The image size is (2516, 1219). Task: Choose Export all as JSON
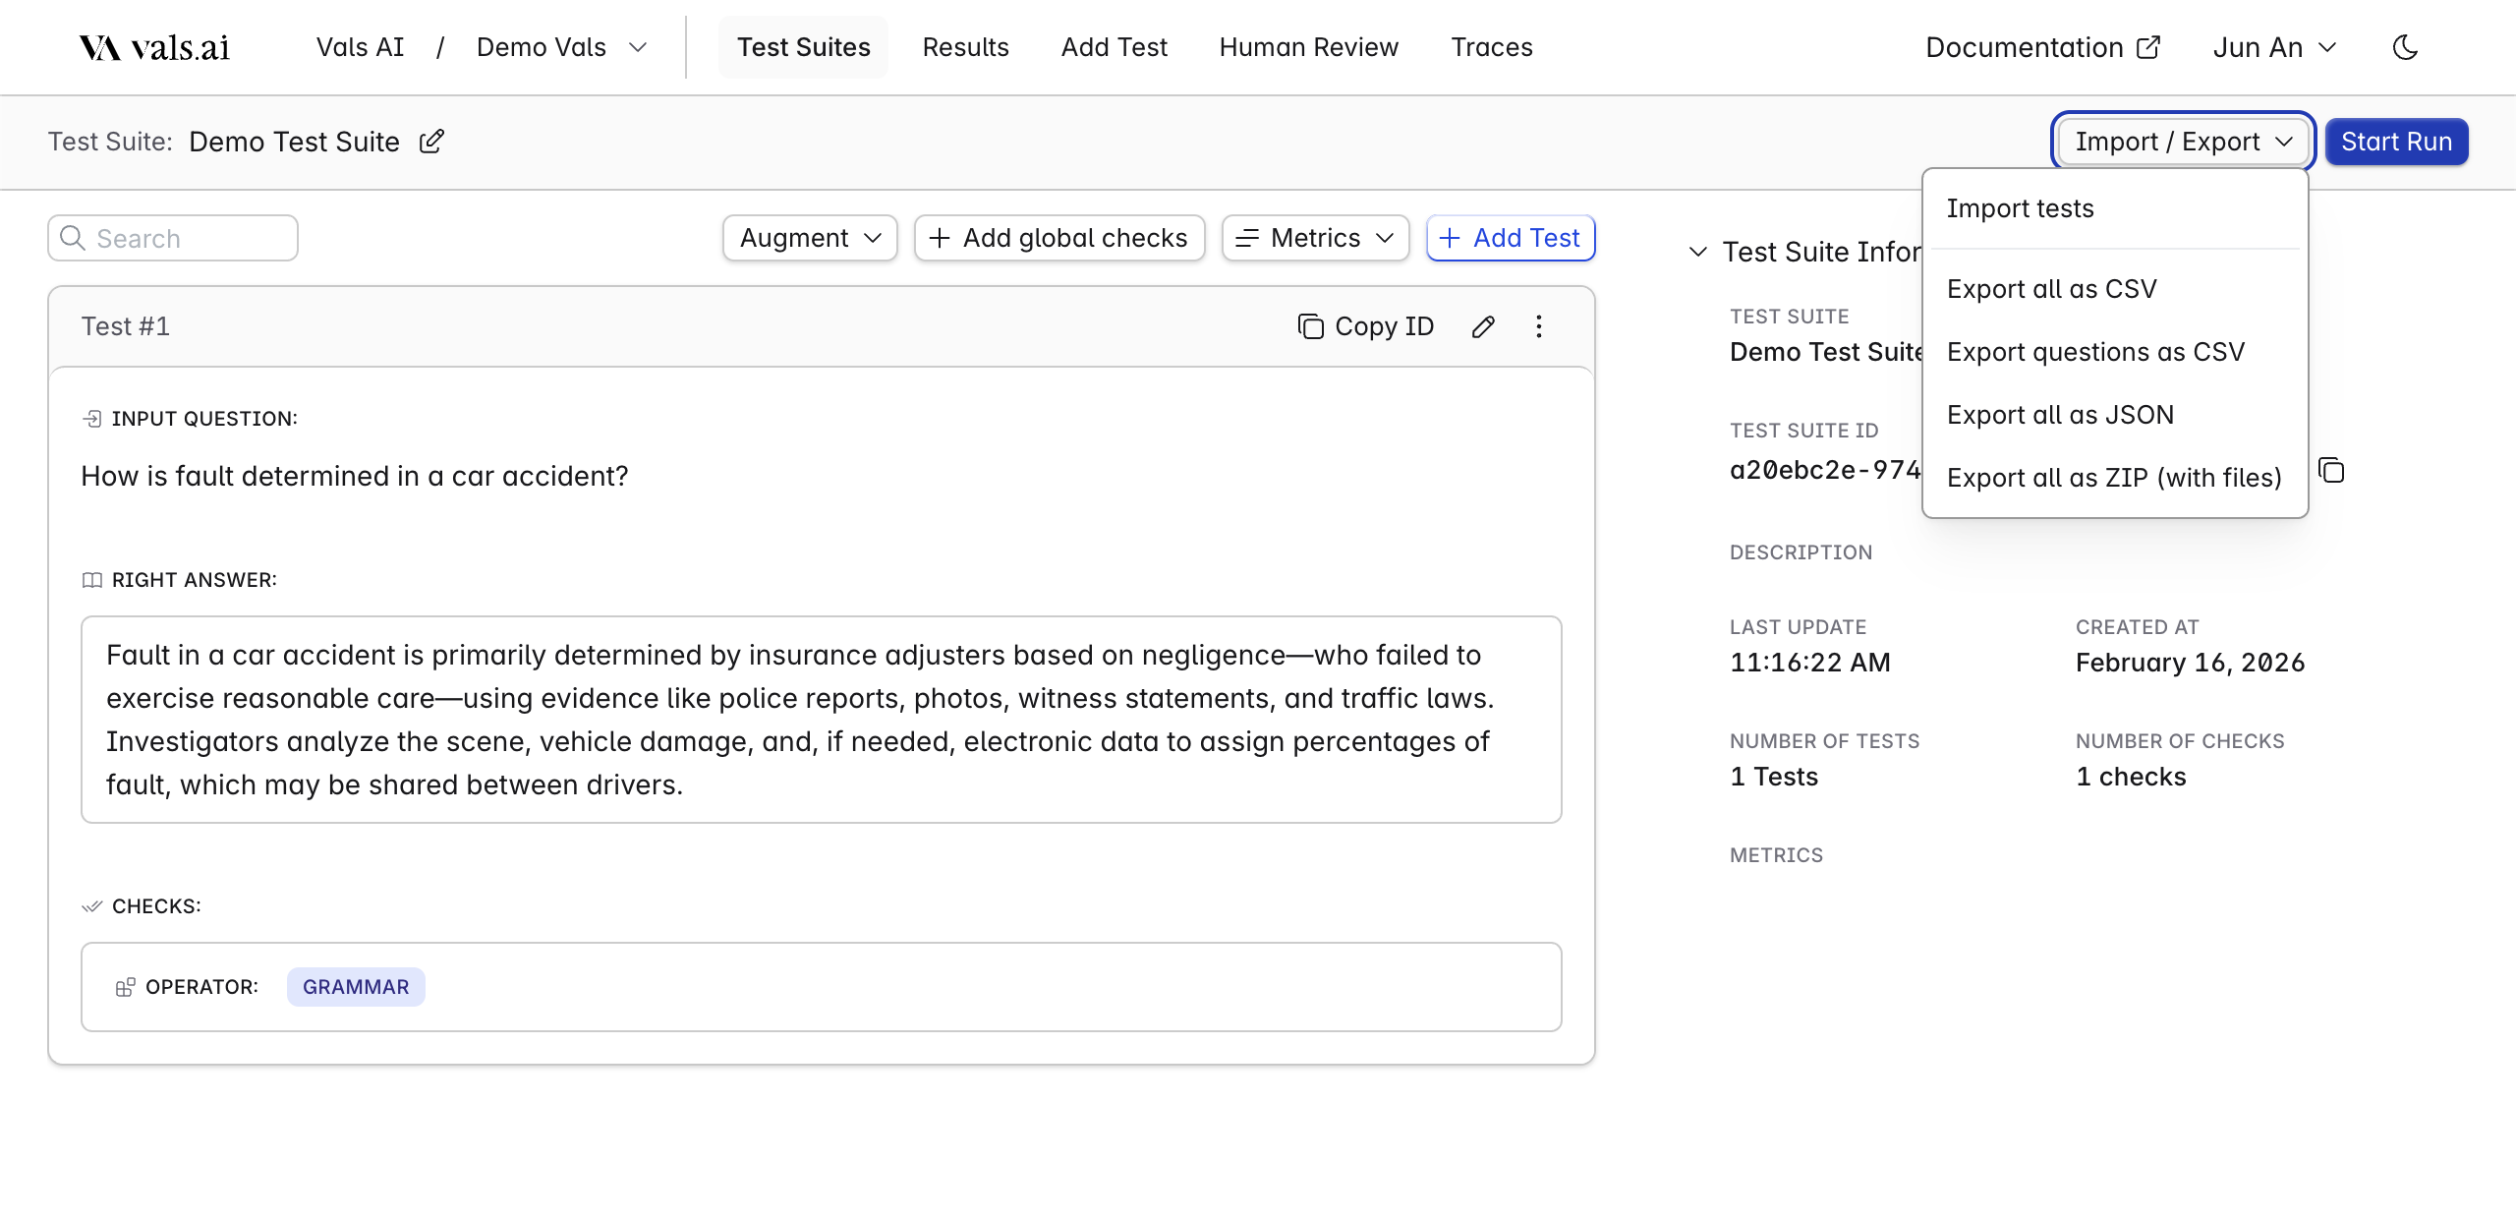tap(2060, 415)
